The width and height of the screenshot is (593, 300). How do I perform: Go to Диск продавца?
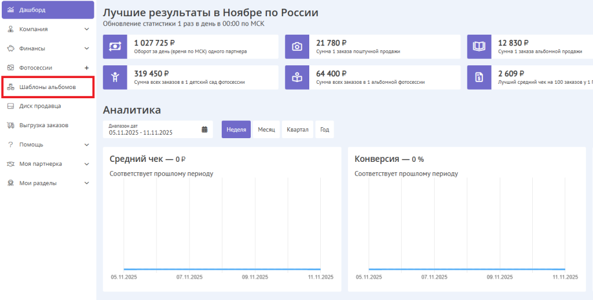coord(39,106)
